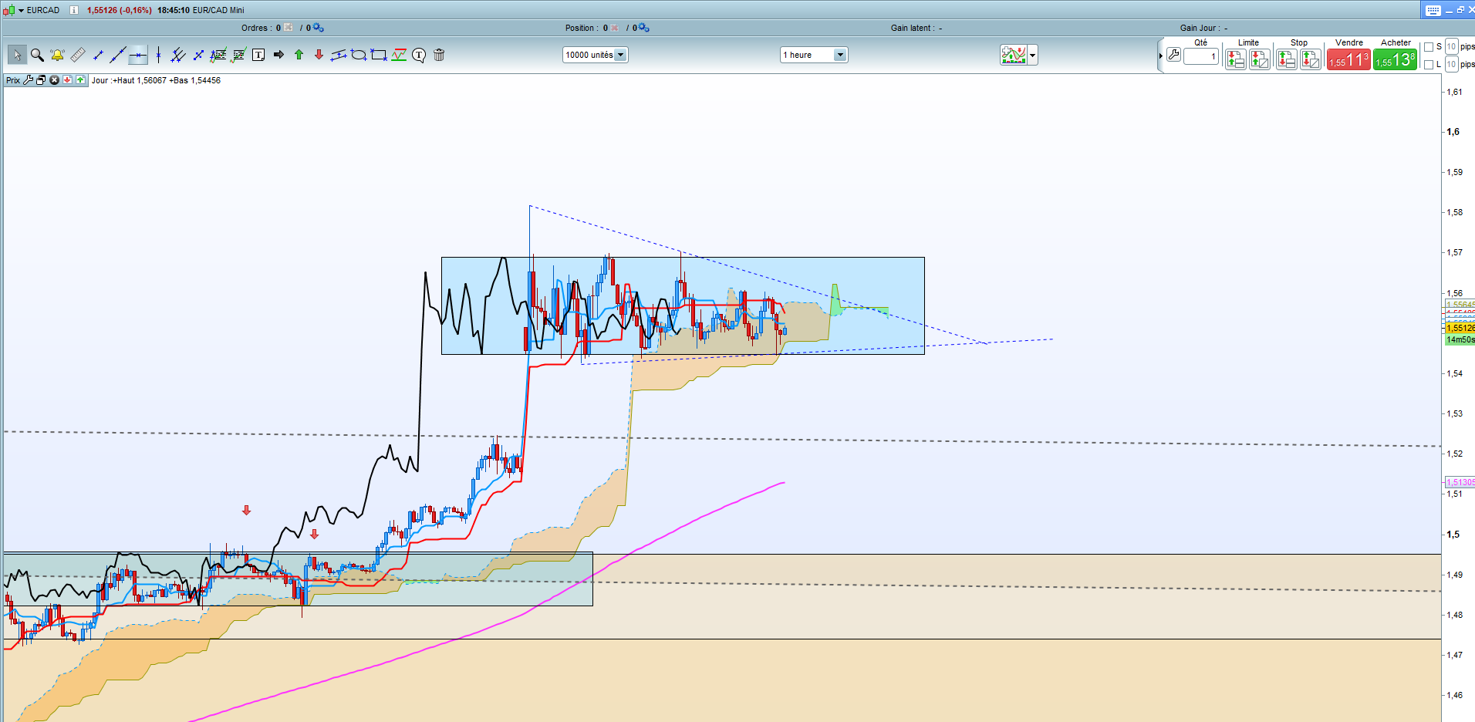Click the Gain latent label
Viewport: 1475px width, 722px height.
(913, 28)
